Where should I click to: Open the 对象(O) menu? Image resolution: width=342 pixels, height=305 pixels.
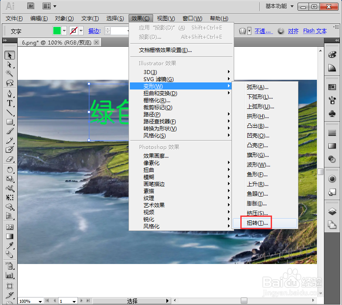(x=64, y=19)
